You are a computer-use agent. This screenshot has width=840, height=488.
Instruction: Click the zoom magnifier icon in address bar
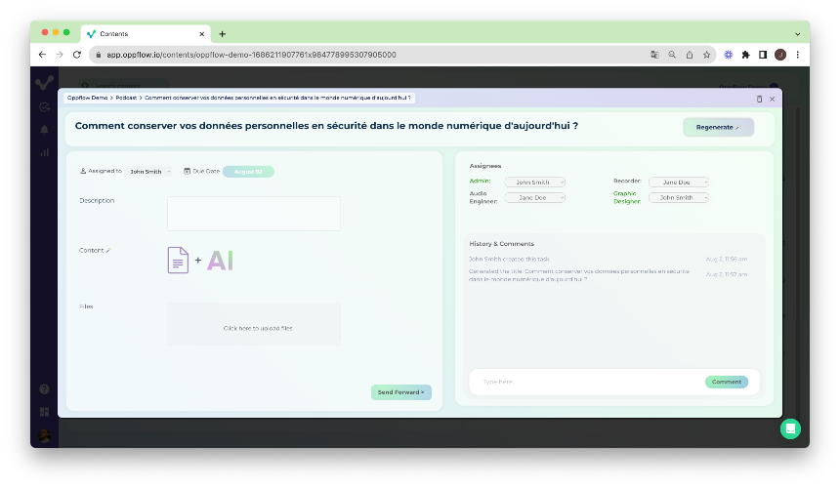(x=672, y=55)
